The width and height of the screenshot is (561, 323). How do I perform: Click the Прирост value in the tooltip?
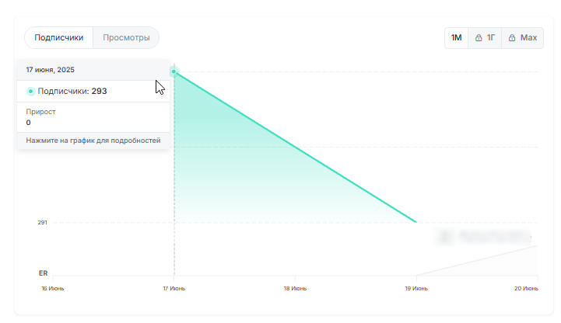pos(29,123)
